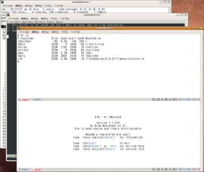204x172 pixels.
Task: Click Emacs 'File' text menu
Action: (x=10, y=22)
